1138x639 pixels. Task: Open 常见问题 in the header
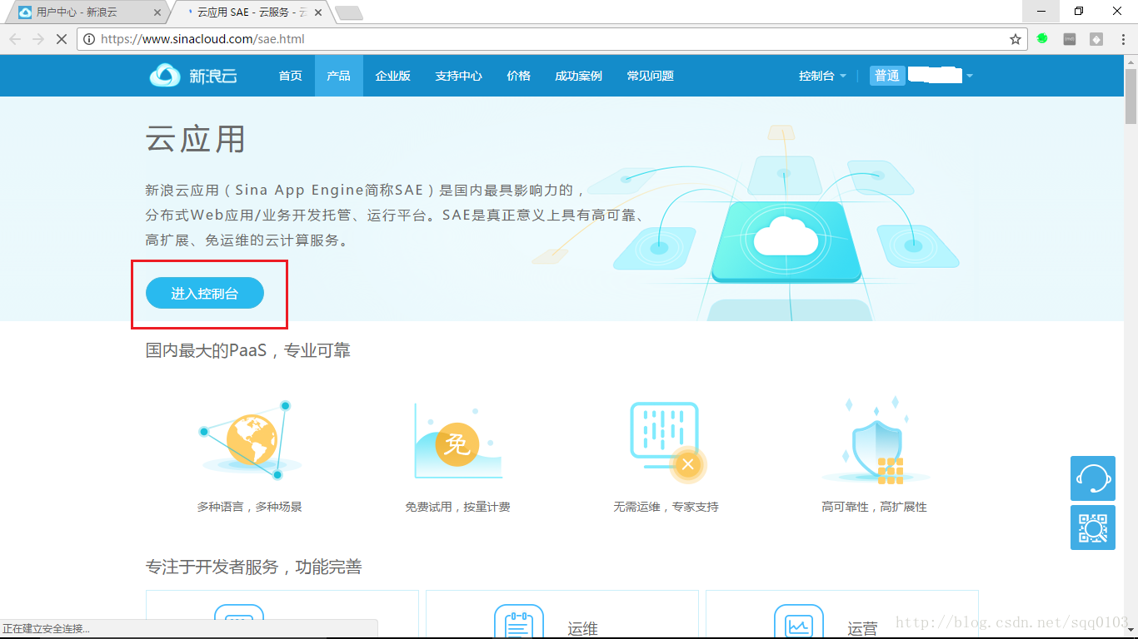coord(650,76)
